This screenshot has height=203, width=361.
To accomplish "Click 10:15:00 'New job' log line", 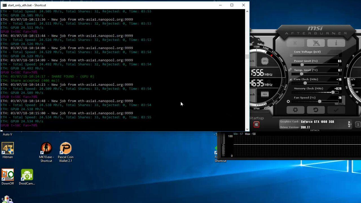I will tap(67, 113).
